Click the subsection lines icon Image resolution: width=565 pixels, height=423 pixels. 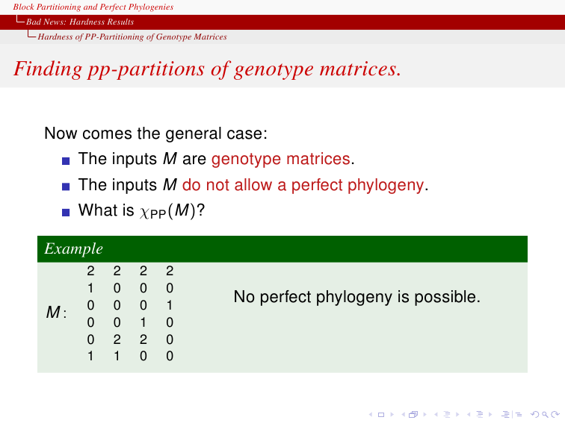pos(447,414)
